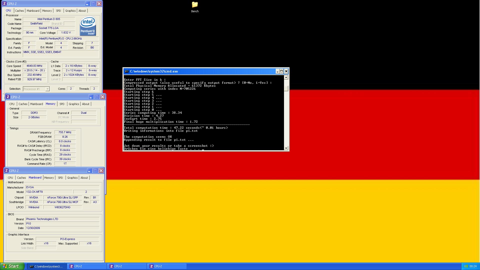Close the Memory CPU-Z window
The image size is (480, 270).
pyautogui.click(x=102, y=97)
